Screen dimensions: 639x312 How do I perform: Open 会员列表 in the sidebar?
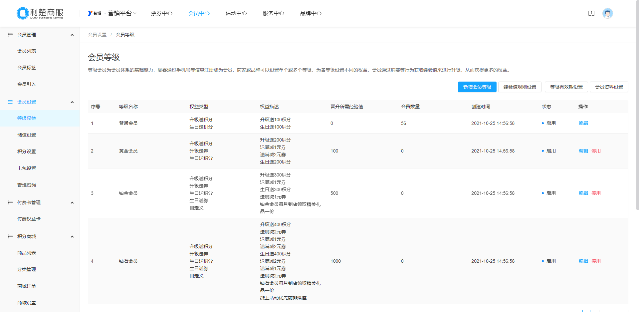point(27,51)
